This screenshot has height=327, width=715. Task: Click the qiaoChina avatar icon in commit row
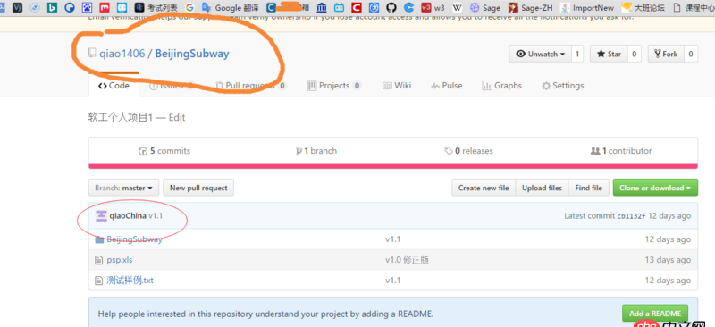point(101,215)
